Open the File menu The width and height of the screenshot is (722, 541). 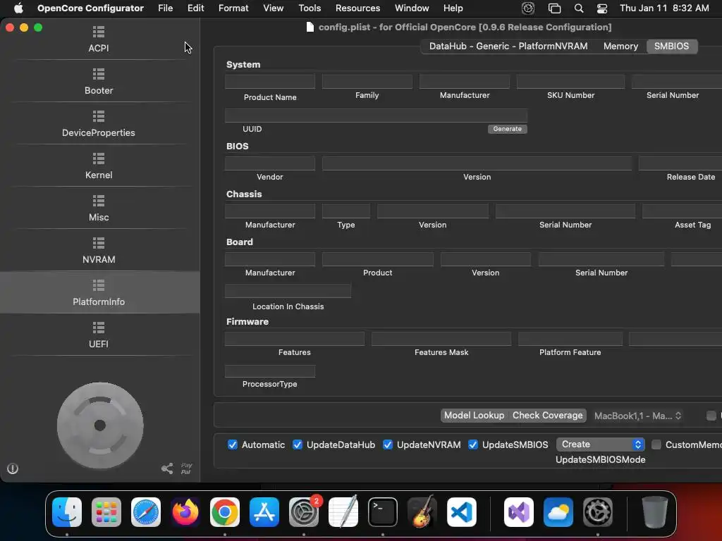165,8
